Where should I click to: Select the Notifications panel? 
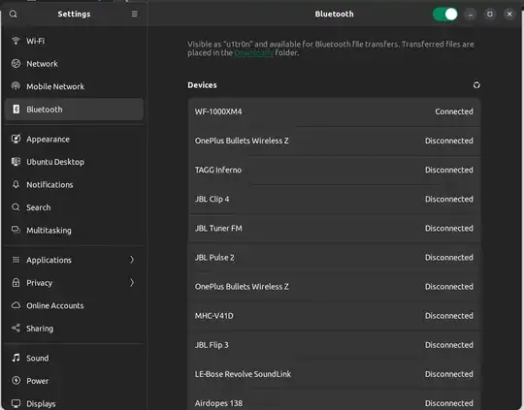pos(74,184)
